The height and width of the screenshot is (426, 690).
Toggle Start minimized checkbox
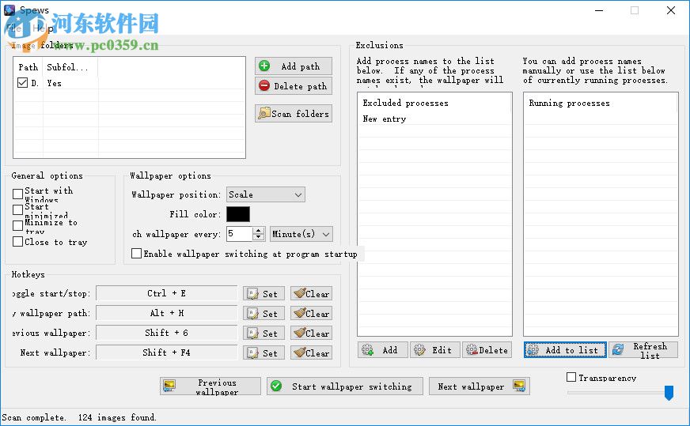click(x=17, y=209)
